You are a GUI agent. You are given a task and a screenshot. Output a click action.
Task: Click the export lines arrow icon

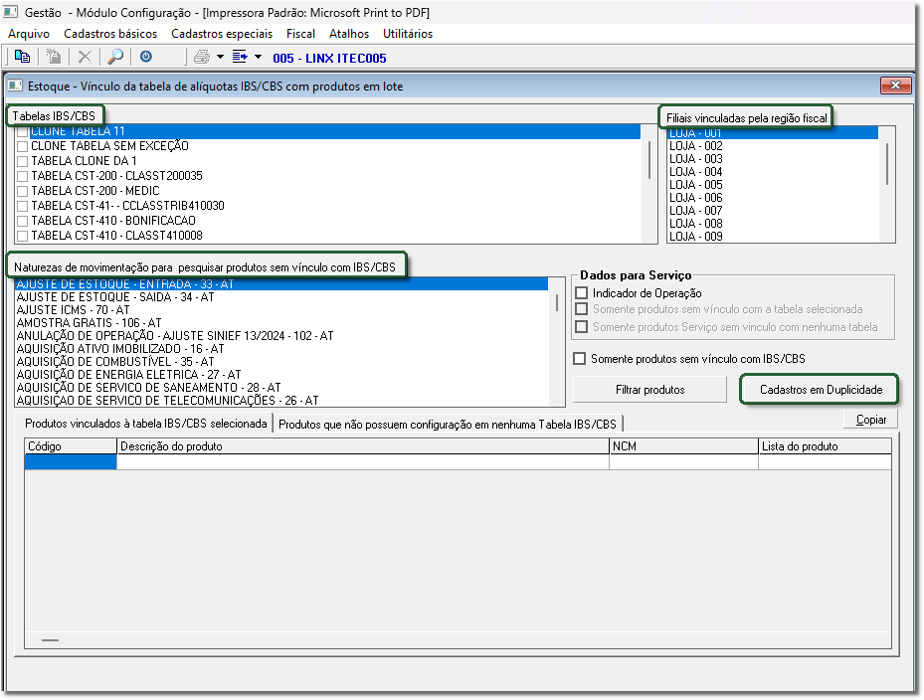coord(240,57)
